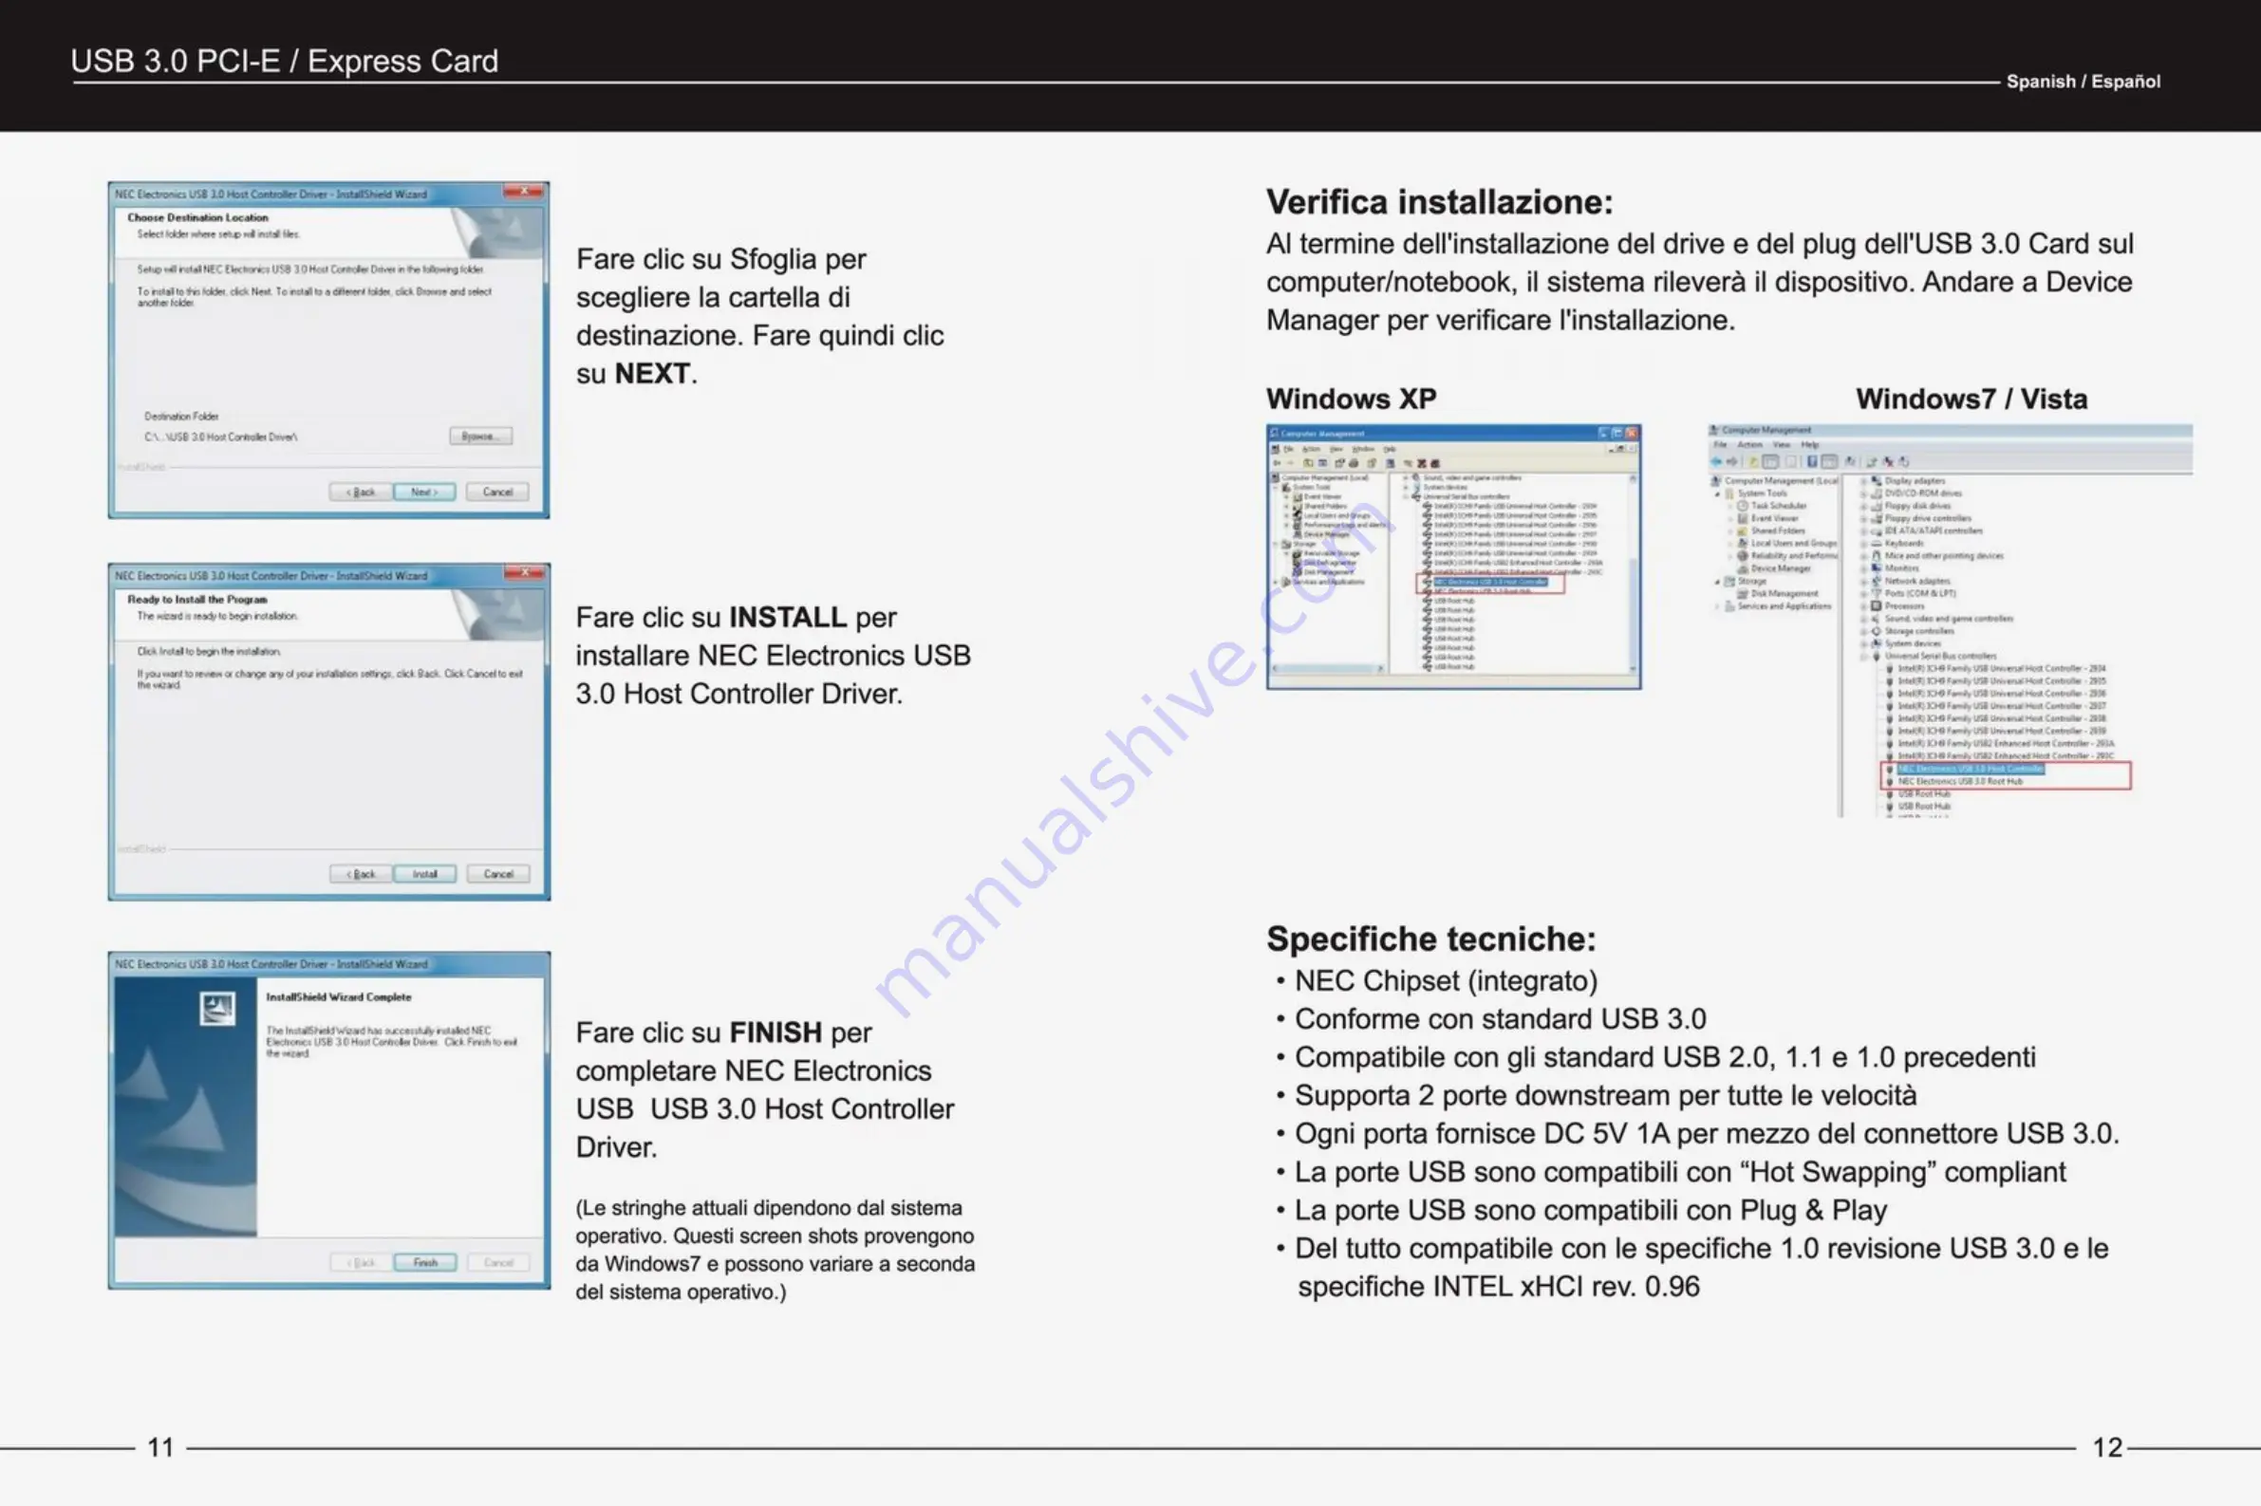Click the Task Scheduler clock icon

pos(1743,506)
